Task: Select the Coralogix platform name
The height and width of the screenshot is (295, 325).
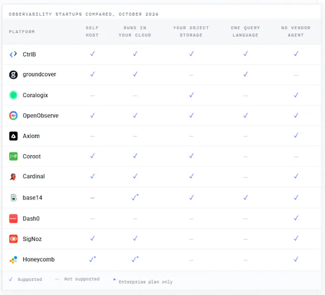Action: (35, 95)
